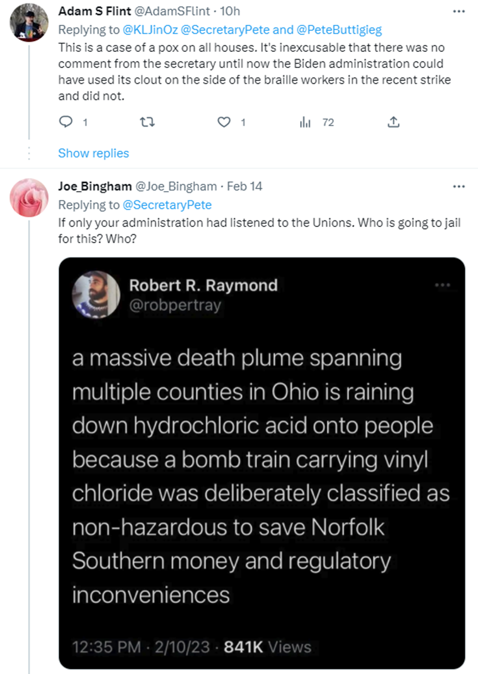Open Adam S Flint's profile picture
The image size is (478, 674).
click(x=29, y=22)
